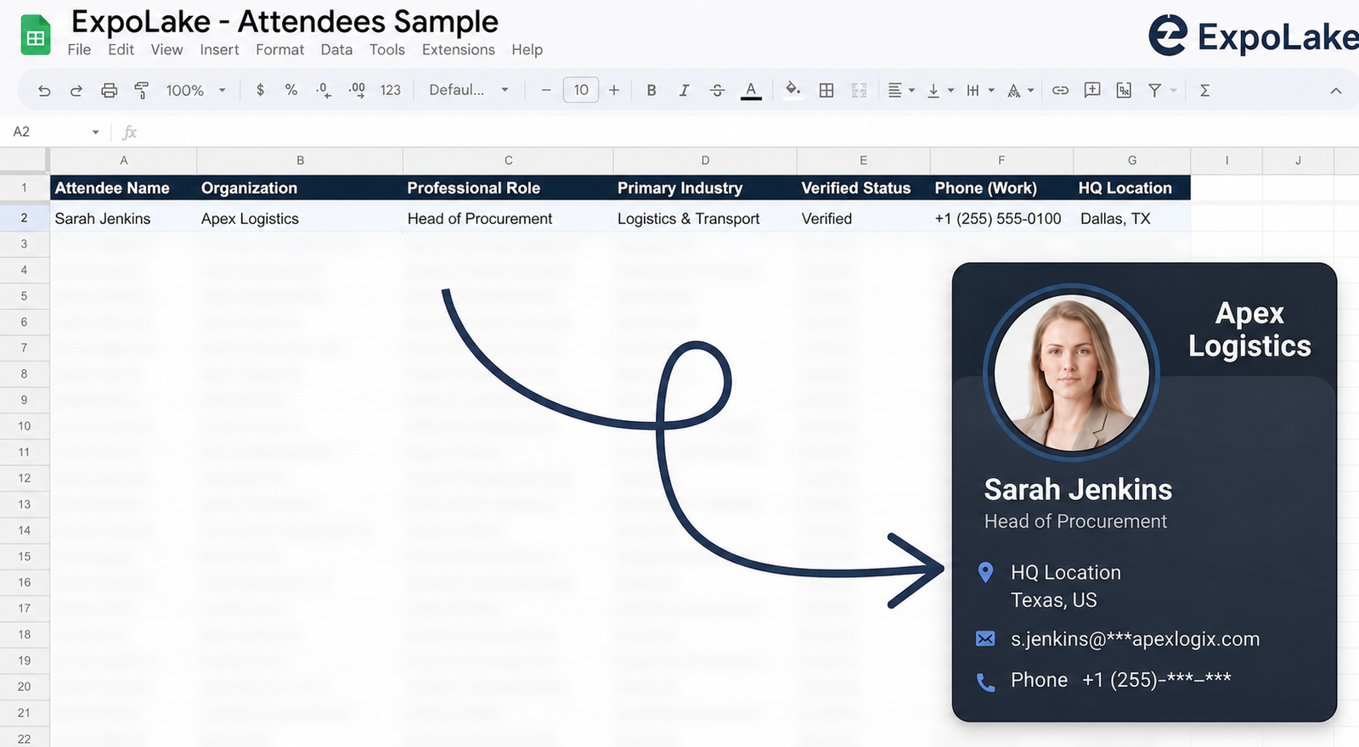Click the green Sheets home icon

pos(36,36)
